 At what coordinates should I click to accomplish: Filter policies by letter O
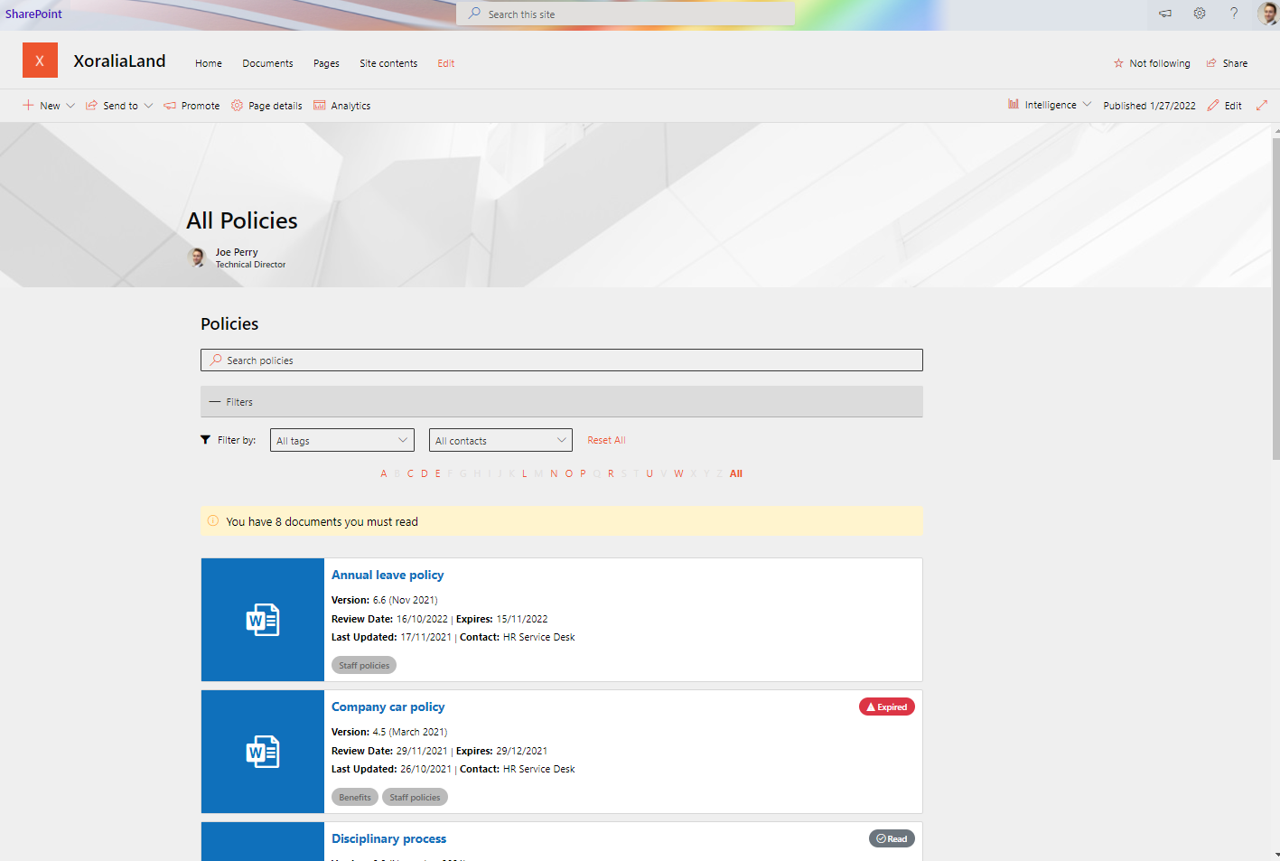click(x=569, y=473)
